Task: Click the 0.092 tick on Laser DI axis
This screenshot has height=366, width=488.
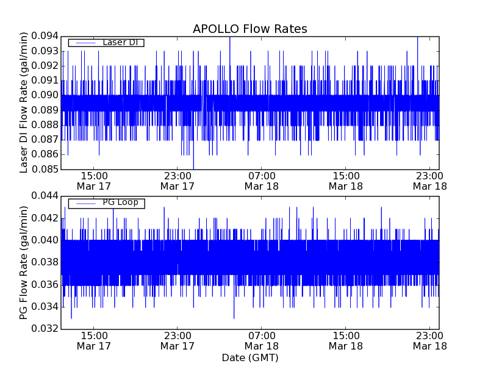Action: point(45,66)
